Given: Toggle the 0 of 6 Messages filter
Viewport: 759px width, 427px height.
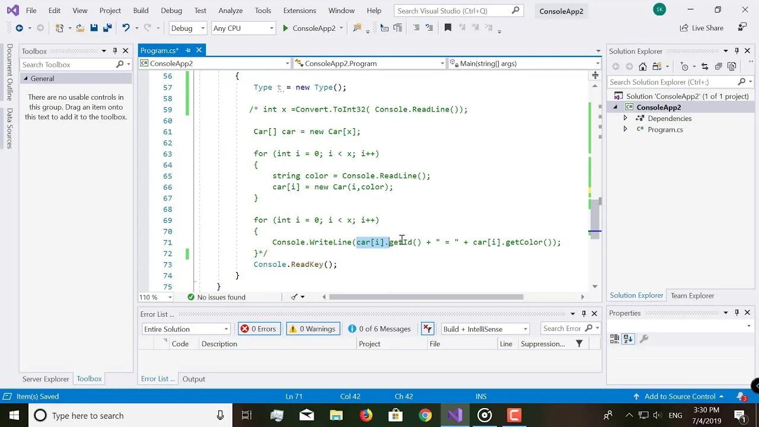Looking at the screenshot, I should click(380, 329).
